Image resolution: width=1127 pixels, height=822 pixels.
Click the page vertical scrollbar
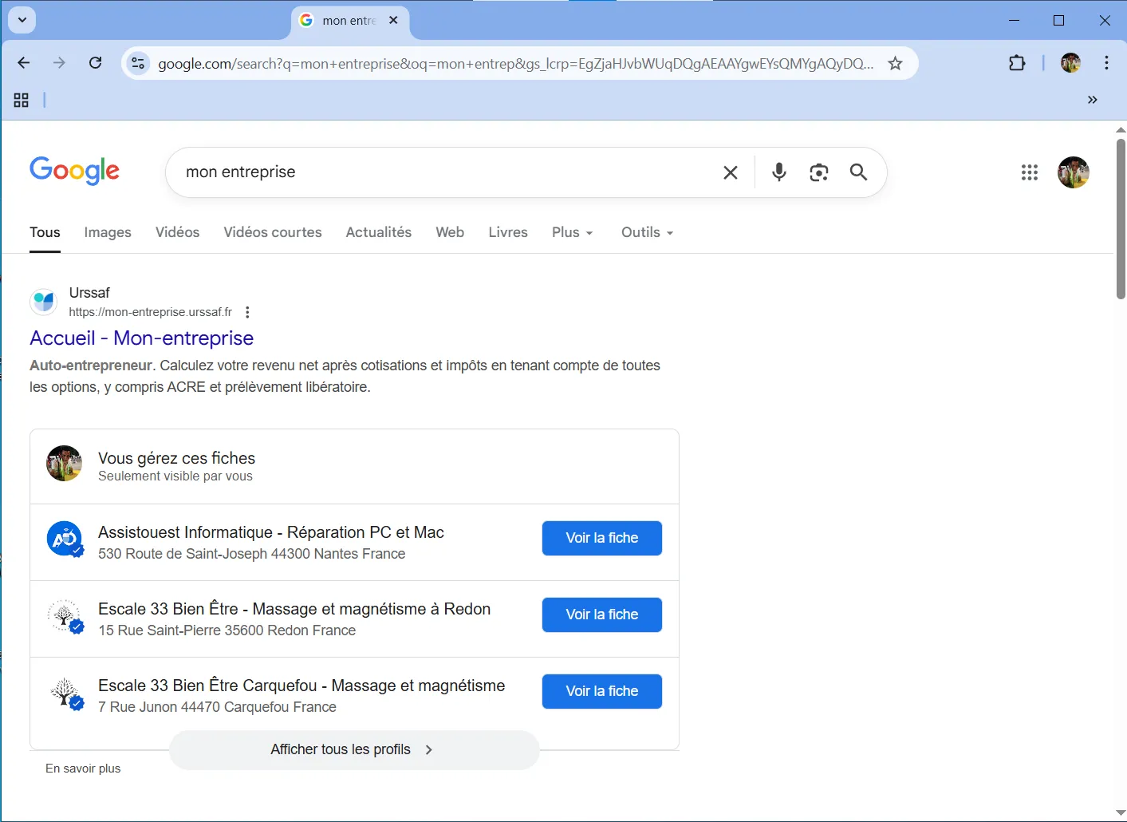(1120, 219)
